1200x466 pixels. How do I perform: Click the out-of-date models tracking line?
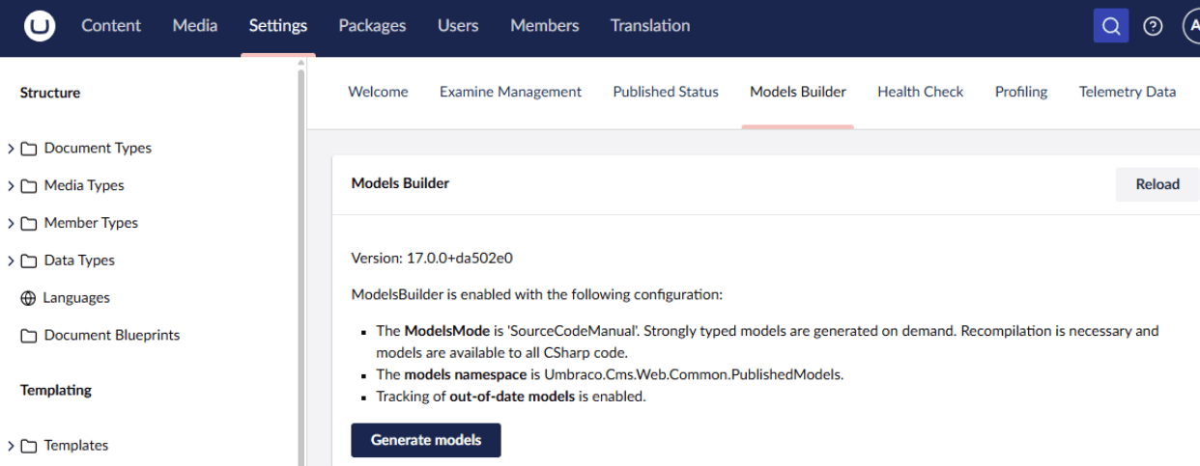511,397
